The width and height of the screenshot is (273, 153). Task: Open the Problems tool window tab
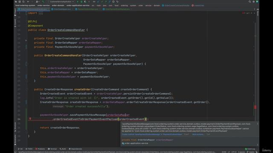(x=40, y=149)
